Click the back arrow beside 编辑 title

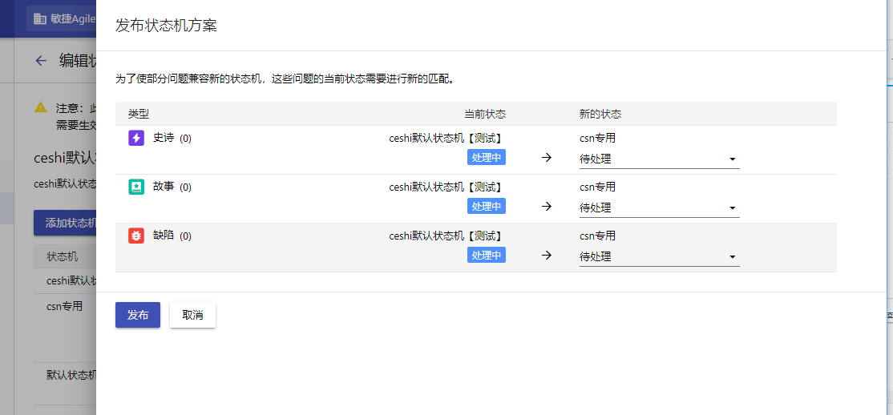point(40,61)
